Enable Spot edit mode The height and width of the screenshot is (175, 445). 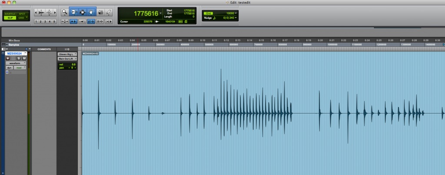22,14
